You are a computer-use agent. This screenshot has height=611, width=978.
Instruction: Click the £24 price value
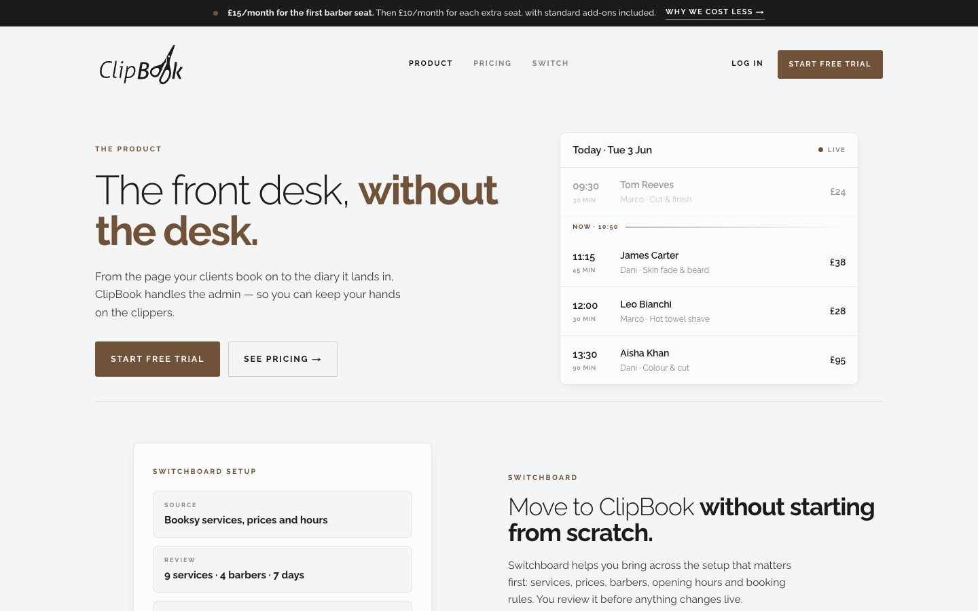[837, 192]
